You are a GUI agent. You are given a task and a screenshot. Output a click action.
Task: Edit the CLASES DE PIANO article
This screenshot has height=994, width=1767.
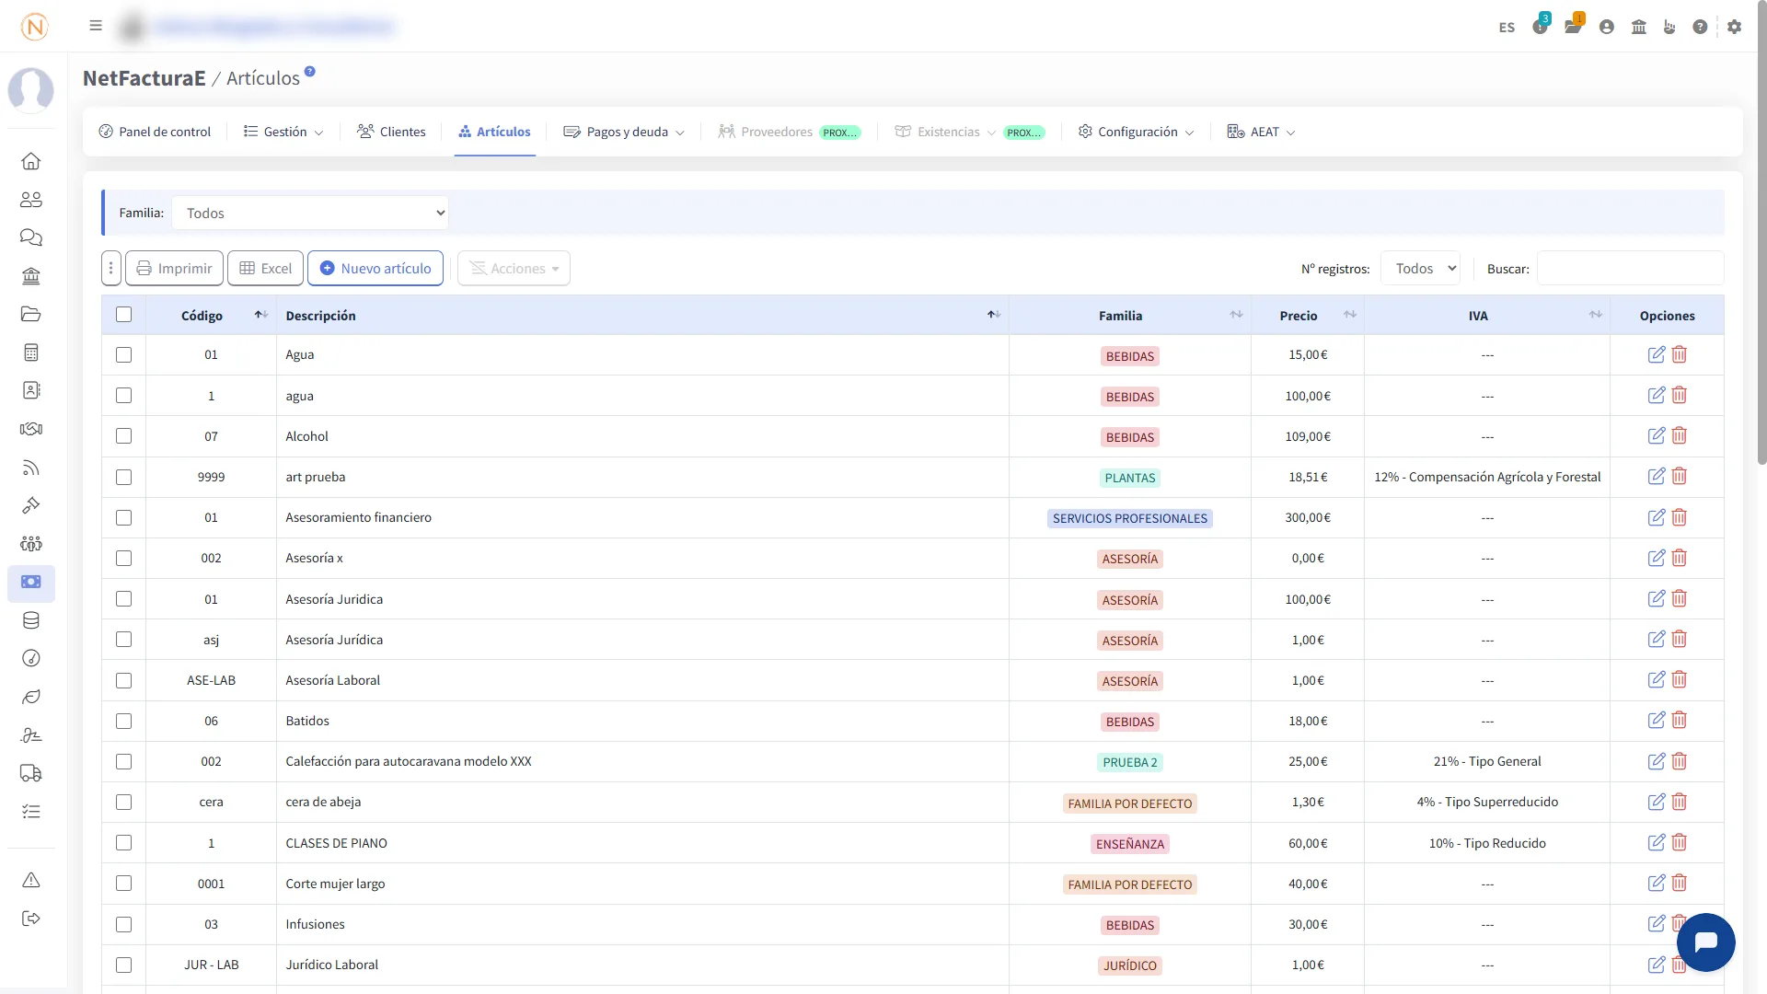1656,842
